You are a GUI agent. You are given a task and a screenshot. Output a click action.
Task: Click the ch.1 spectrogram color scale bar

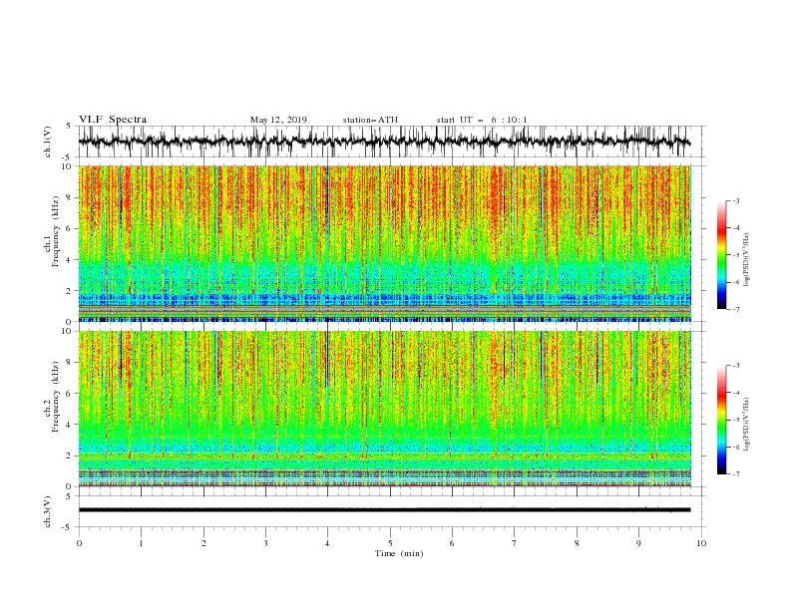point(722,255)
